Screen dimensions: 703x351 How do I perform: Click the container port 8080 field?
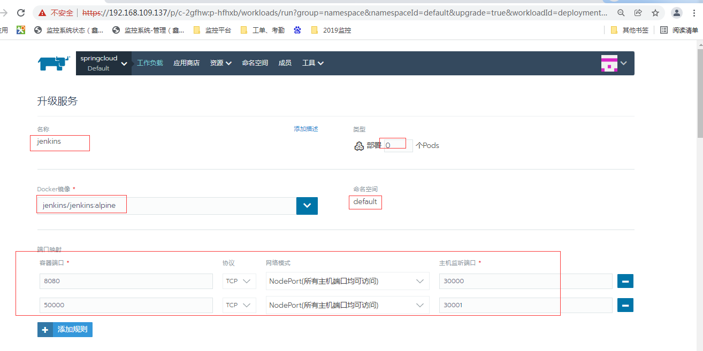click(x=126, y=281)
